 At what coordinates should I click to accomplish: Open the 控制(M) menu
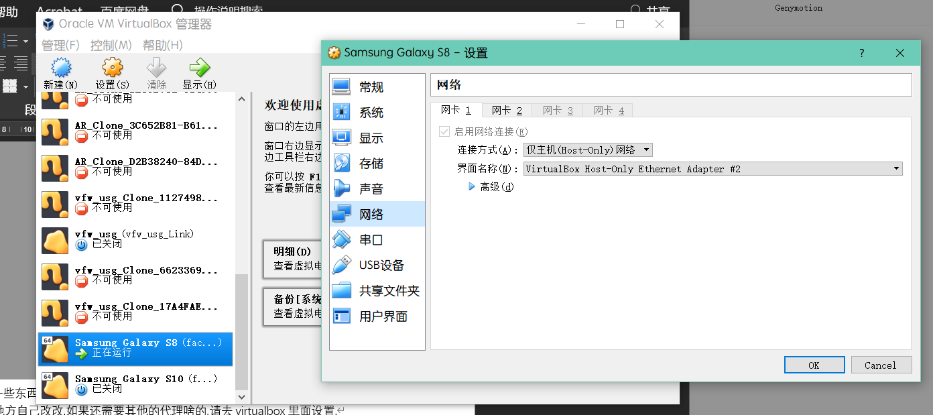click(x=111, y=45)
